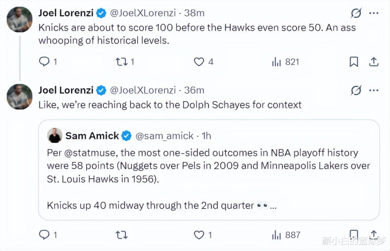Open more options on the 38m tweet
The image size is (390, 251).
374,13
